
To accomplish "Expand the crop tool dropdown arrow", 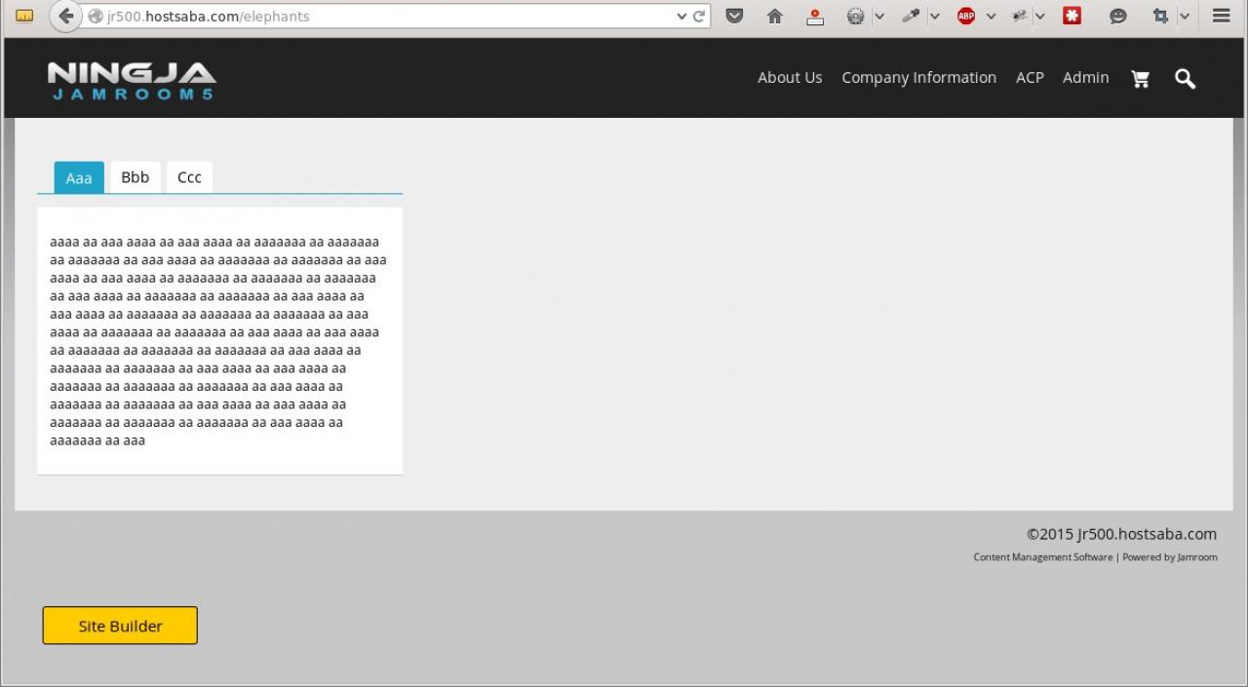I will point(1185,16).
